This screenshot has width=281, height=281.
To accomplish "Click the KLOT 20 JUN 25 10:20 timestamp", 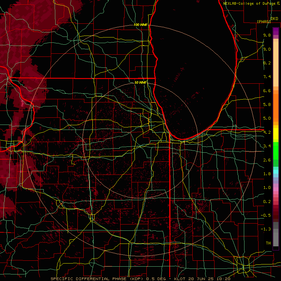I will coord(202,279).
